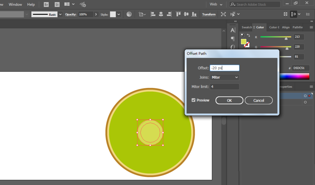
Task: Open the Window menu
Action: coord(15,4)
